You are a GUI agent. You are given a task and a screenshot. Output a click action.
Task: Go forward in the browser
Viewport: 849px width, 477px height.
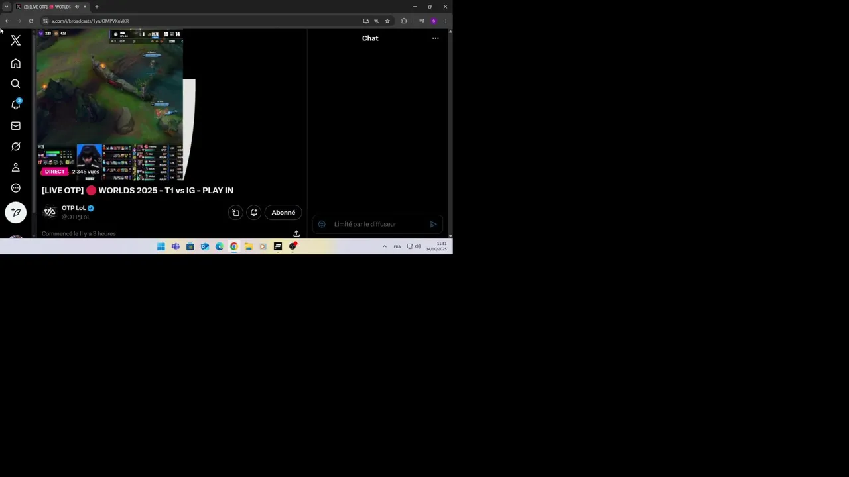click(x=19, y=21)
